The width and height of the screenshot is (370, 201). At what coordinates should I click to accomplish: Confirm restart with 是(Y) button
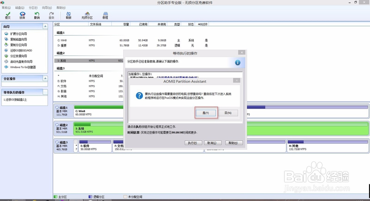coord(205,113)
